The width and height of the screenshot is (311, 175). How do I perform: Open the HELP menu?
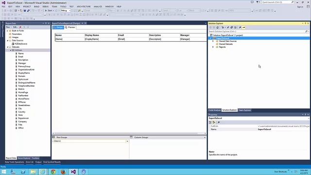click(119, 6)
